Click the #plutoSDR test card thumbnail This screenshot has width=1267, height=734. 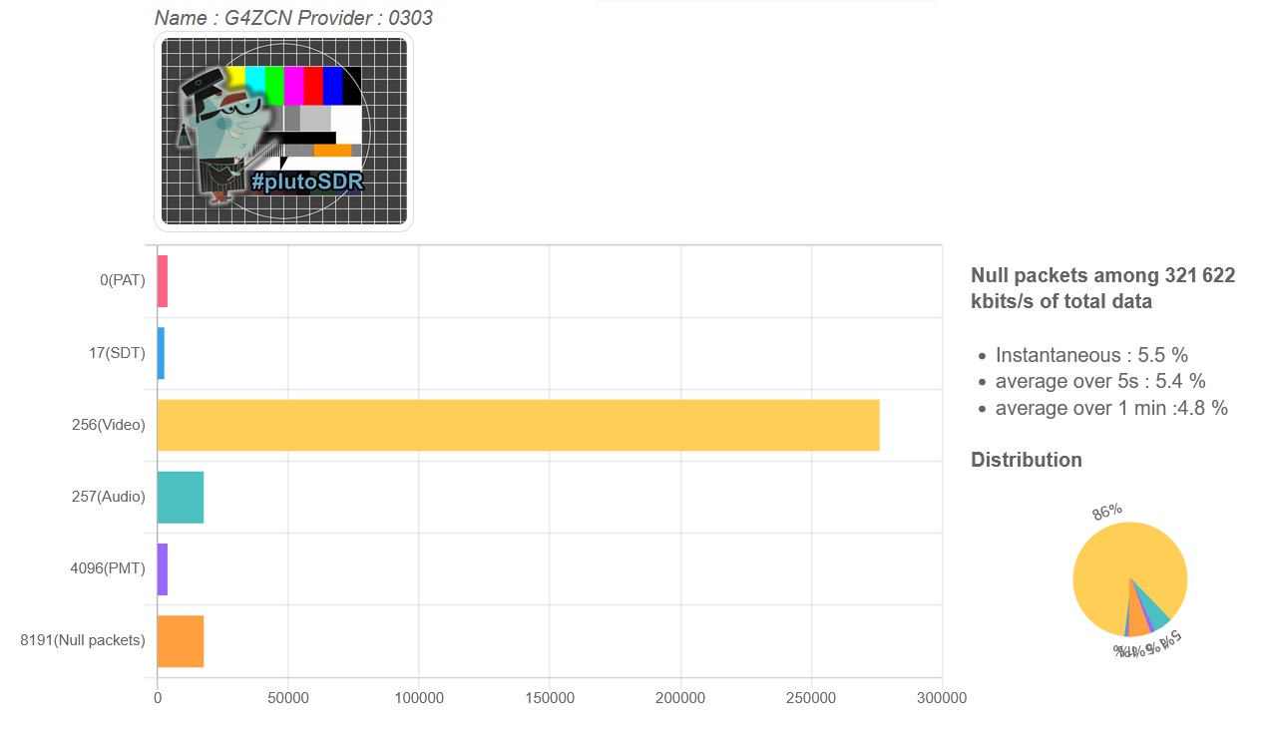[284, 131]
